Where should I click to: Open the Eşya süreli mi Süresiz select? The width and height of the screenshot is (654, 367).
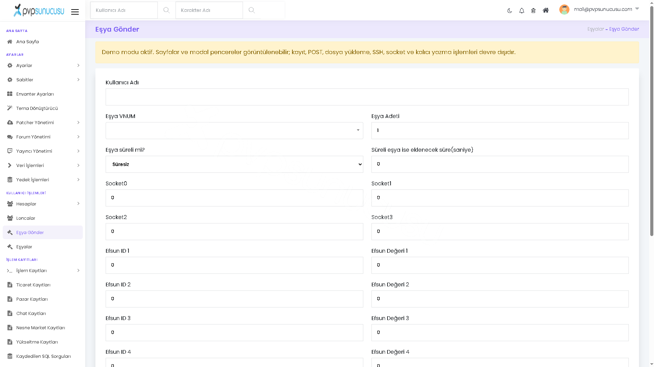[x=234, y=164]
